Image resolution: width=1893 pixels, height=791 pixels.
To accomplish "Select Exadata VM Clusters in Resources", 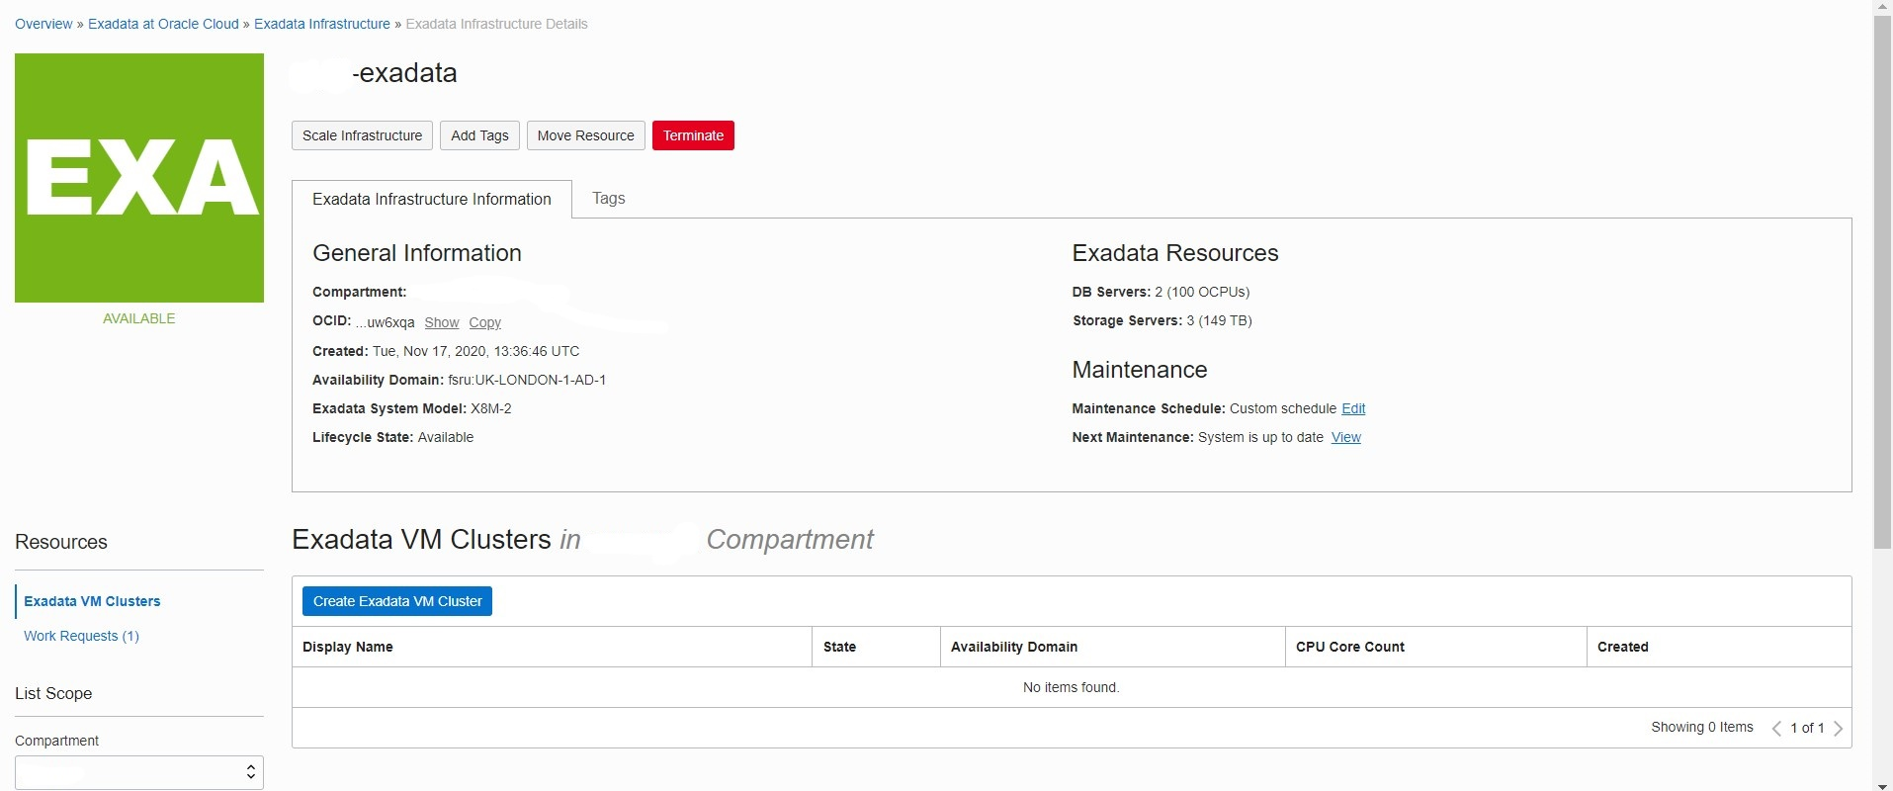I will click(x=92, y=601).
